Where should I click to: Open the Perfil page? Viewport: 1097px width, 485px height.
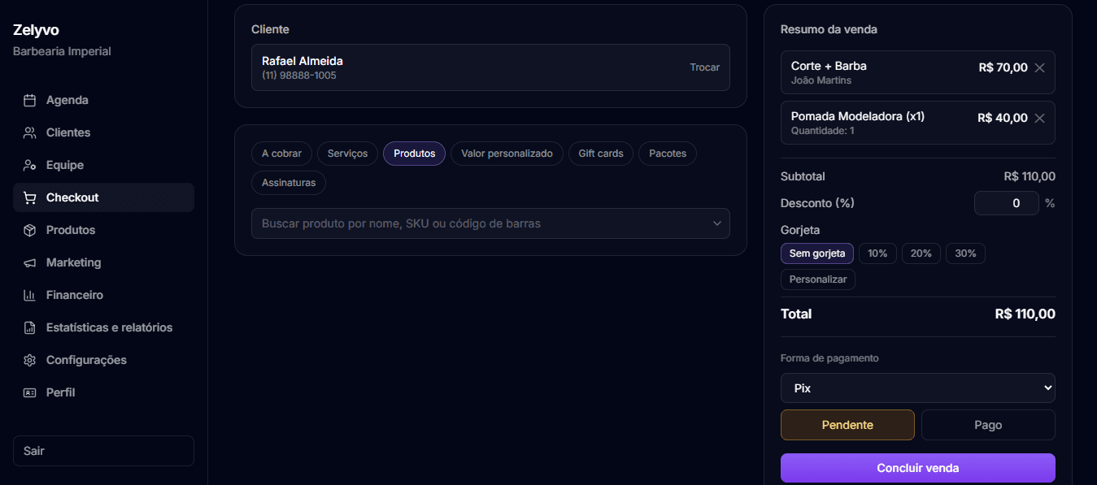(x=103, y=393)
